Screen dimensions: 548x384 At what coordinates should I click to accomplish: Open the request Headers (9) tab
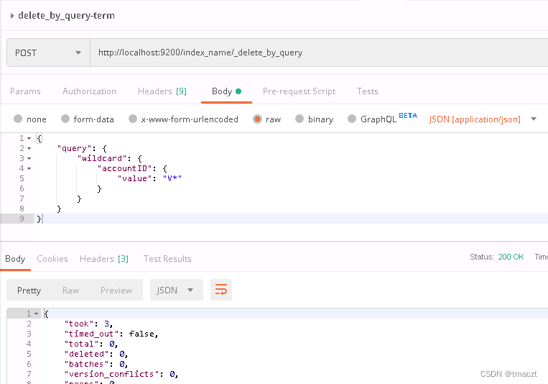click(x=162, y=91)
